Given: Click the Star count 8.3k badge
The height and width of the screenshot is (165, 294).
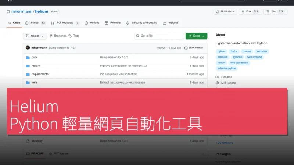Looking at the screenshot, I should tap(281, 12).
